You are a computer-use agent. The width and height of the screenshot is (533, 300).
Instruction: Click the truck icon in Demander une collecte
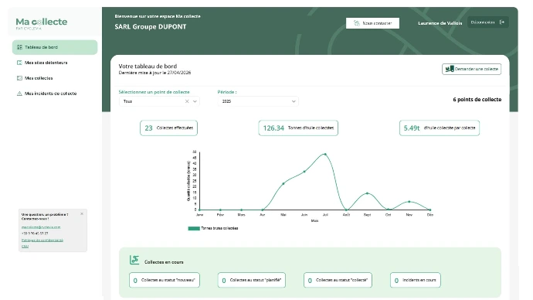[450, 69]
